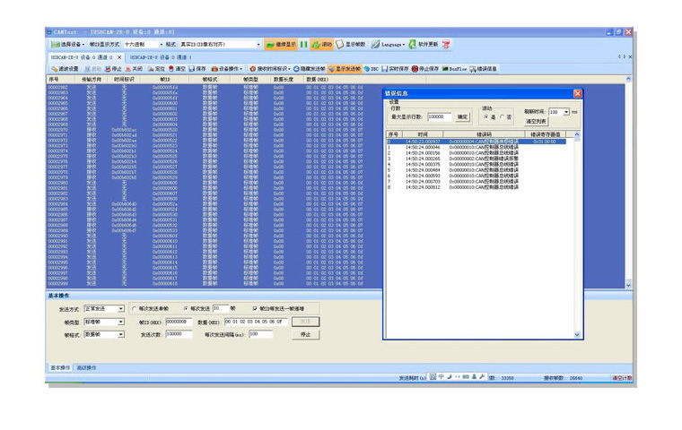Open the 设备操作 device operations menu
The width and height of the screenshot is (682, 430).
tap(227, 69)
